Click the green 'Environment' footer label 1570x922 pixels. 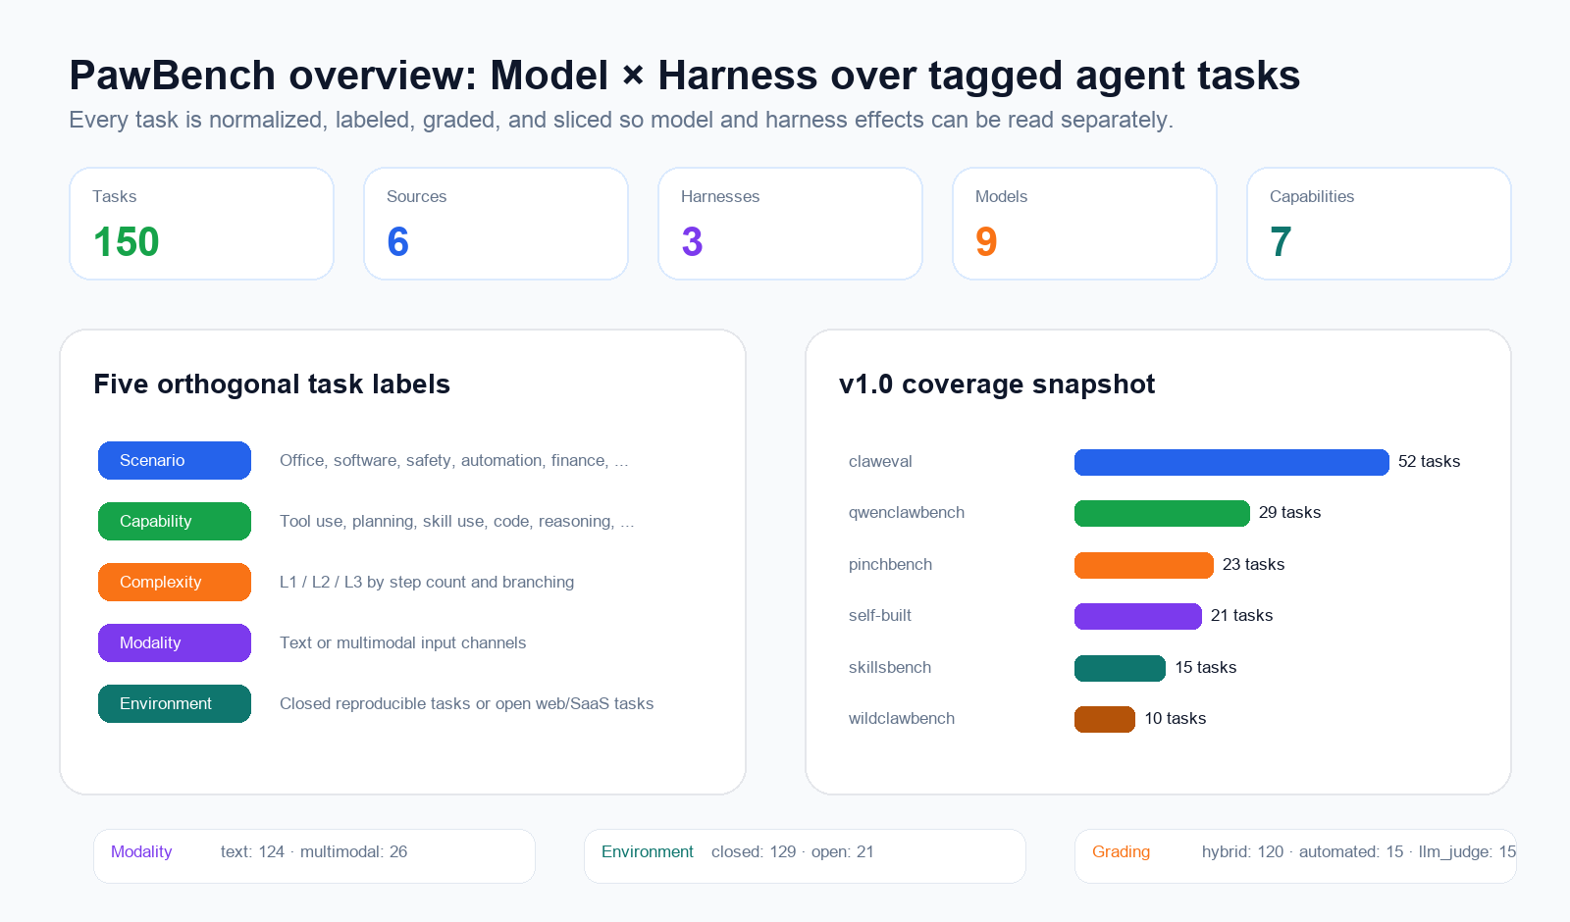[648, 851]
